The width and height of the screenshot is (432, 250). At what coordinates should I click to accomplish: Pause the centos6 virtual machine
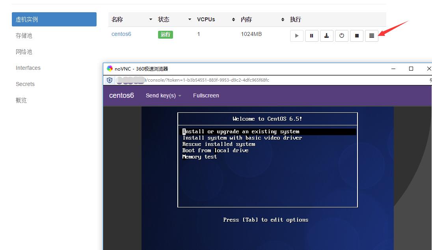click(x=312, y=36)
